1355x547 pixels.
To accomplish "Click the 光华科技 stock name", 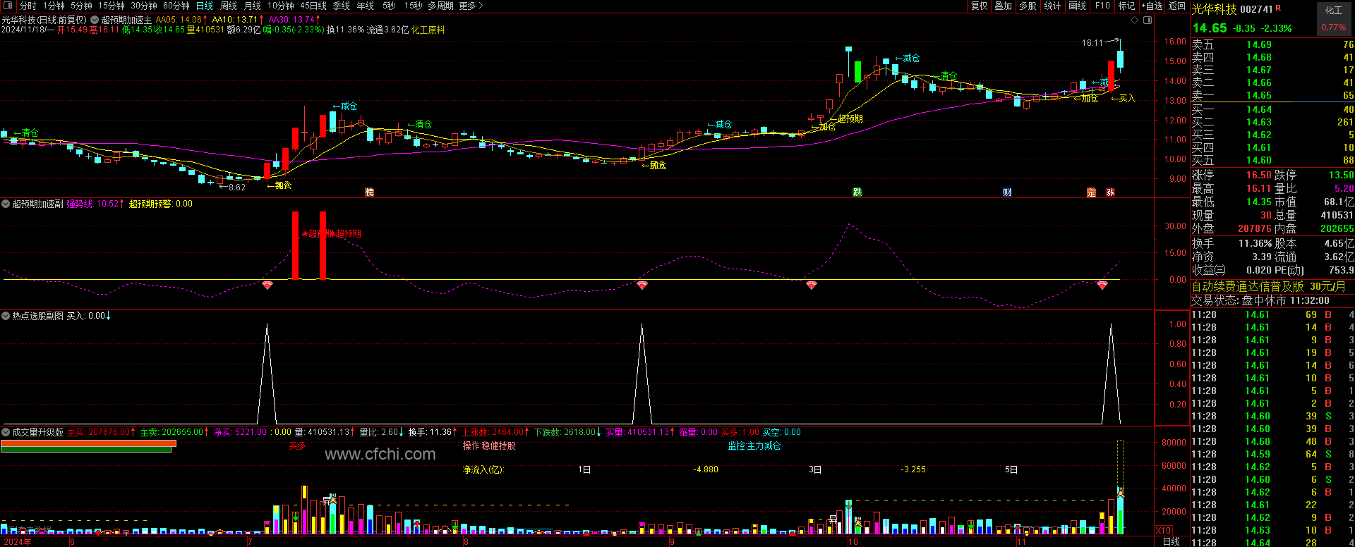I will click(x=1214, y=9).
